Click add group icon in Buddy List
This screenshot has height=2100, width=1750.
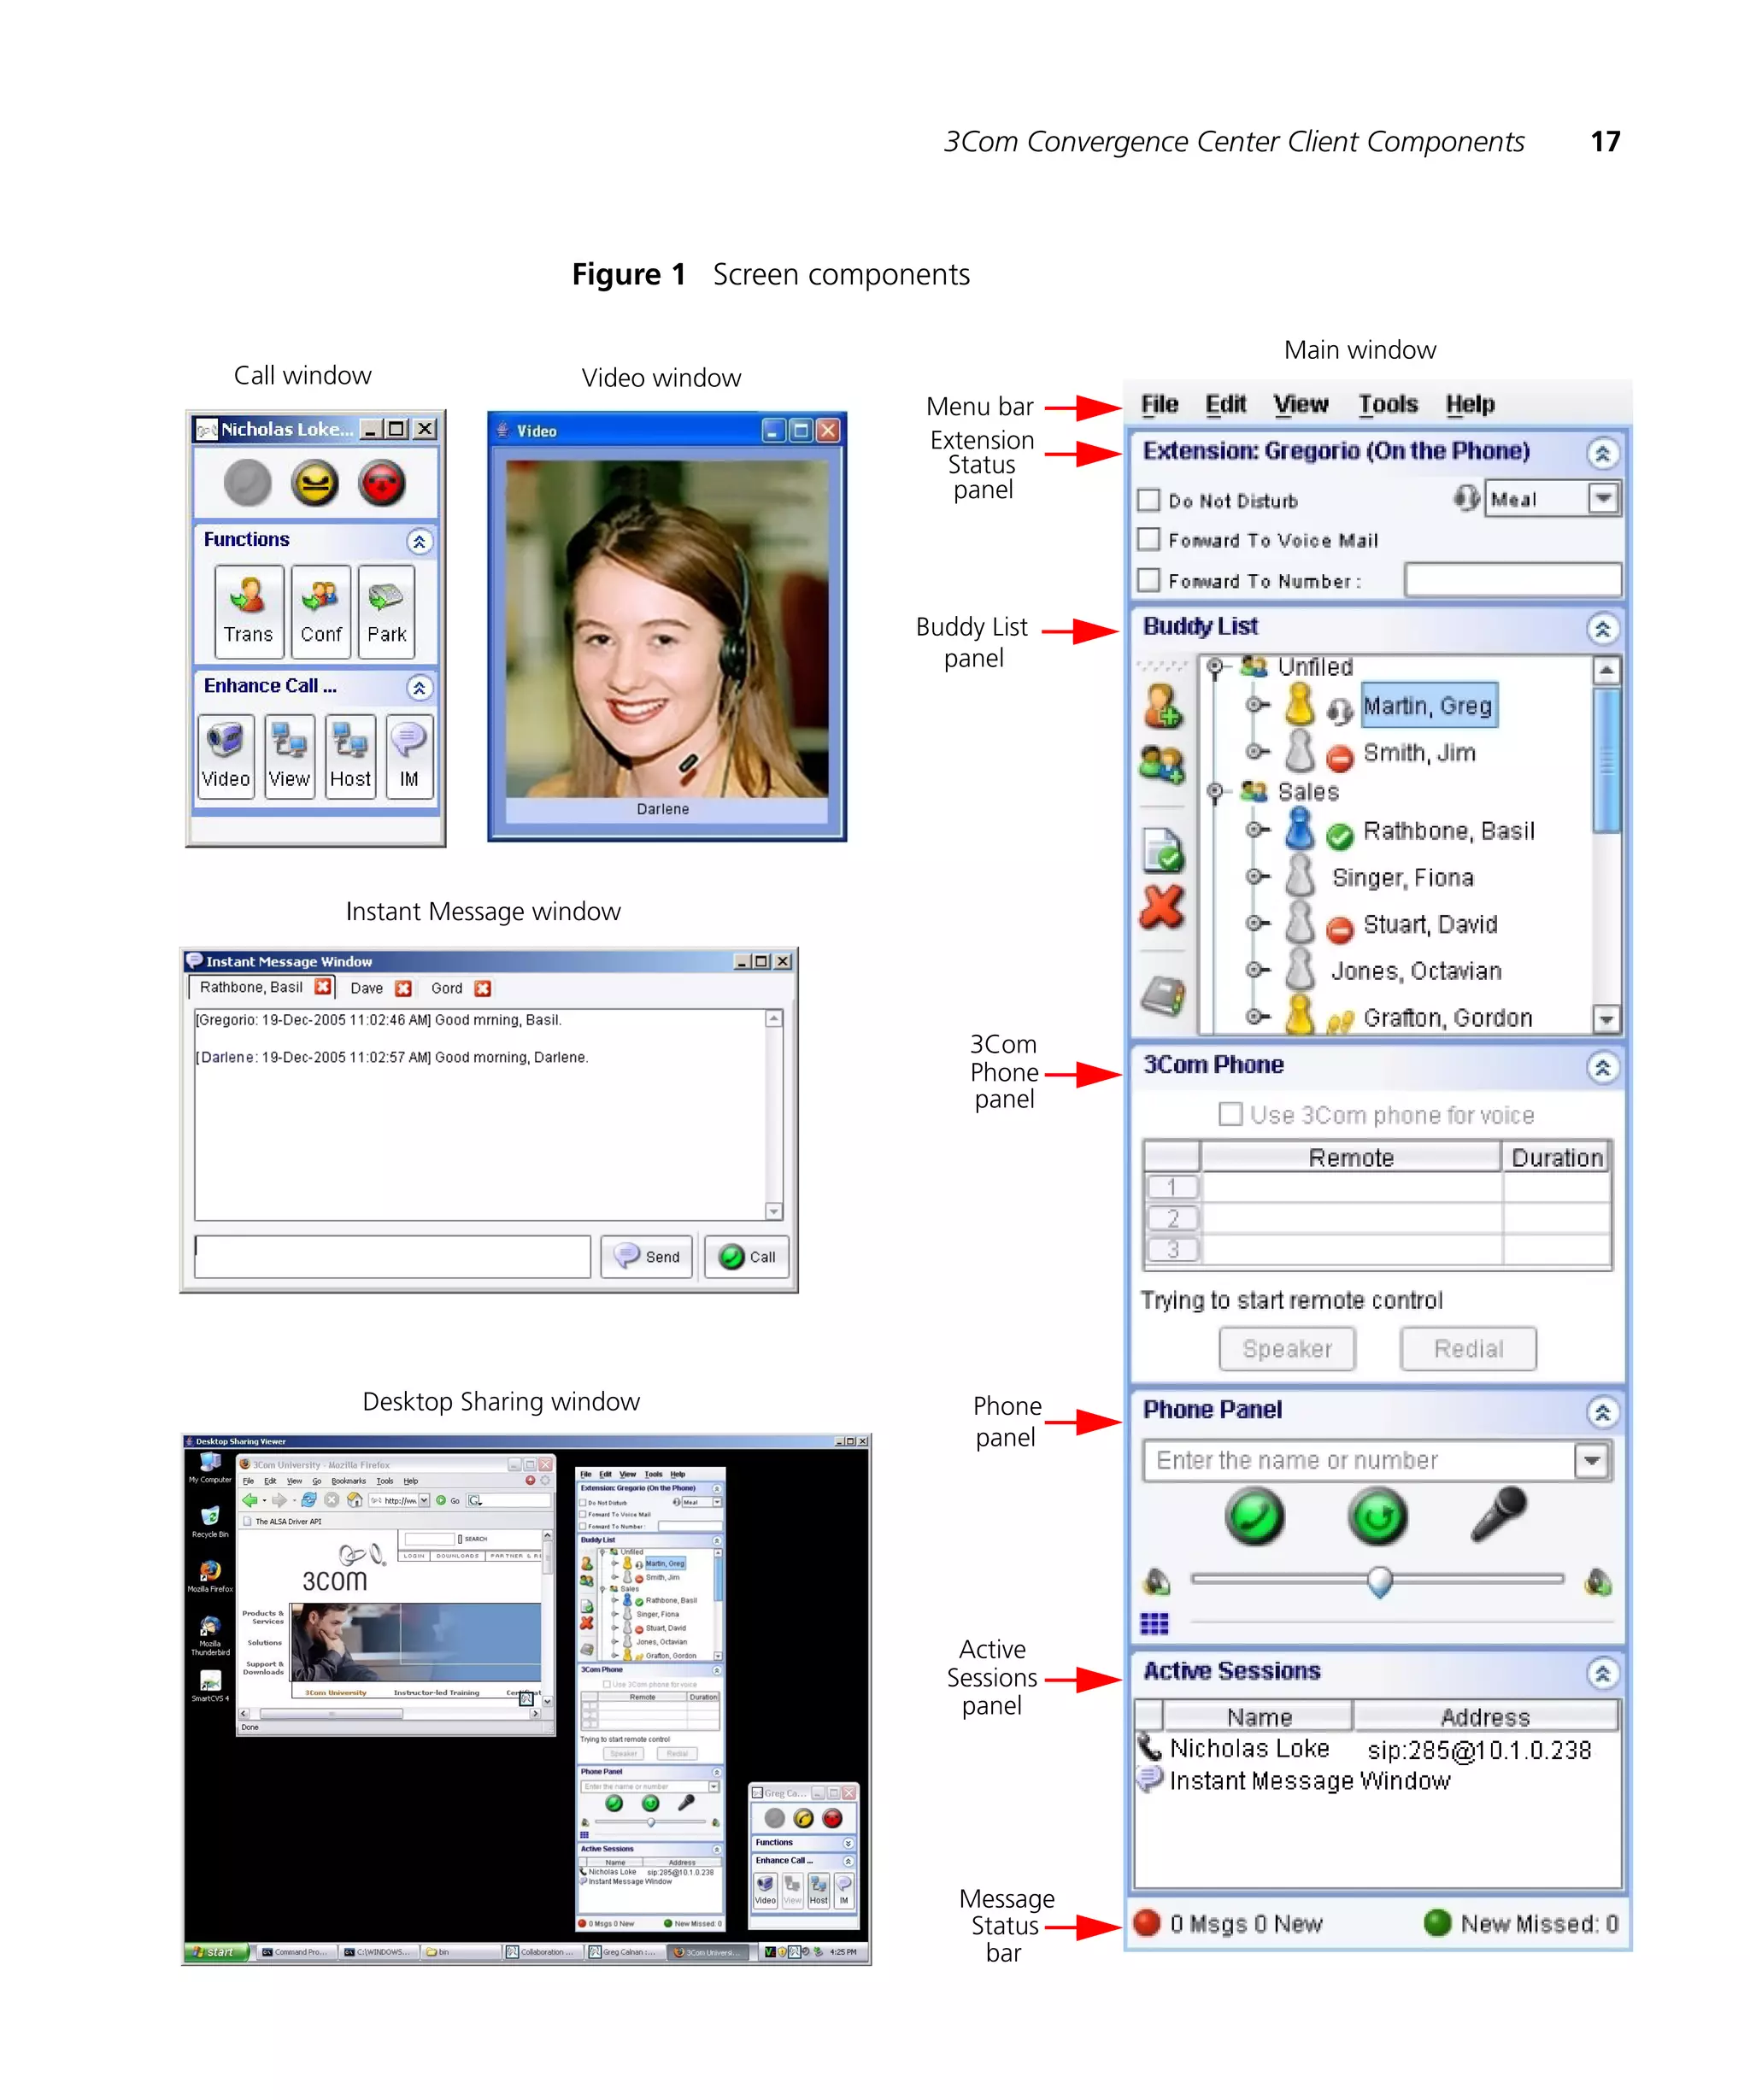(1162, 765)
